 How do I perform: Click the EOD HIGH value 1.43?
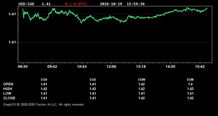(93, 89)
